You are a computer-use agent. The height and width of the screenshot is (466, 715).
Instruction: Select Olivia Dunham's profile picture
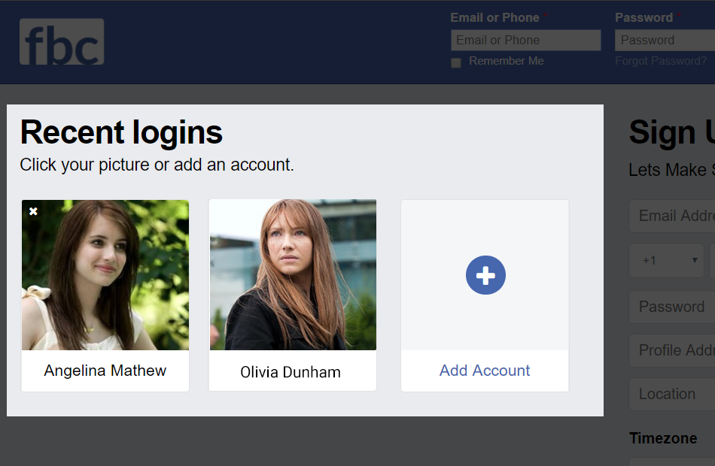(x=293, y=275)
